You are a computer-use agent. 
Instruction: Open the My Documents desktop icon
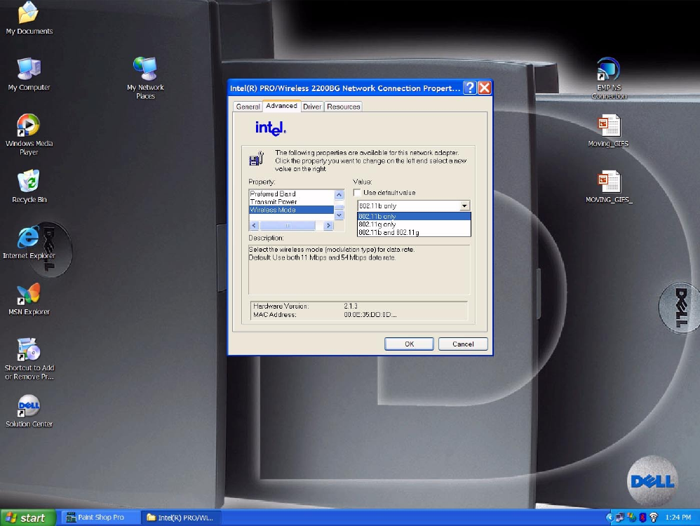pos(28,14)
